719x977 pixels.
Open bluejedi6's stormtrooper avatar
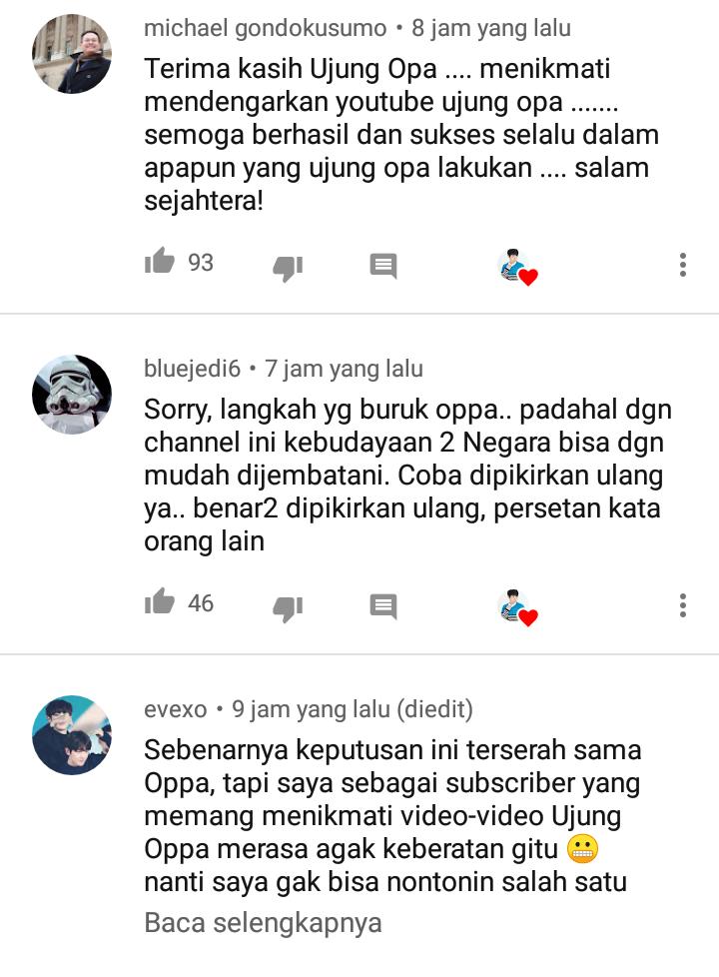[x=72, y=395]
